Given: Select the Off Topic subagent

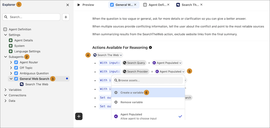Looking at the screenshot, I should click(26, 68).
